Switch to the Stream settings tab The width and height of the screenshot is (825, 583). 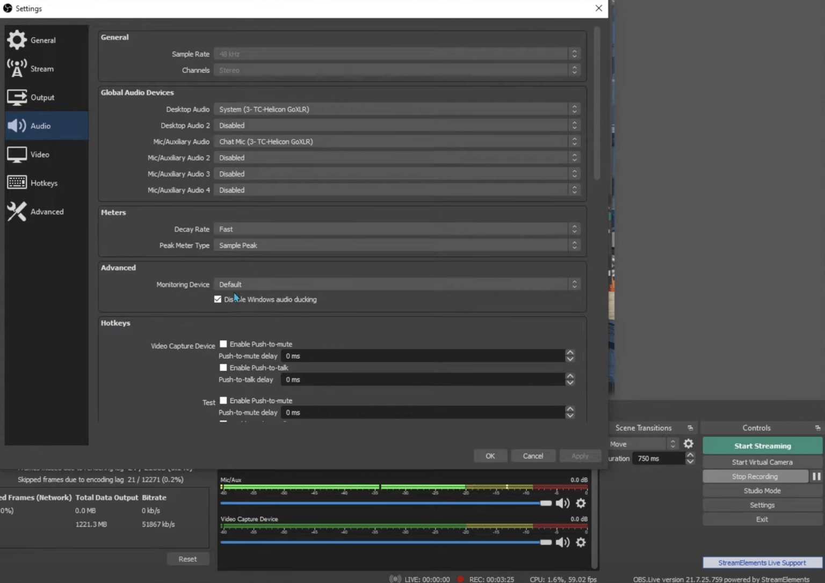(x=42, y=68)
